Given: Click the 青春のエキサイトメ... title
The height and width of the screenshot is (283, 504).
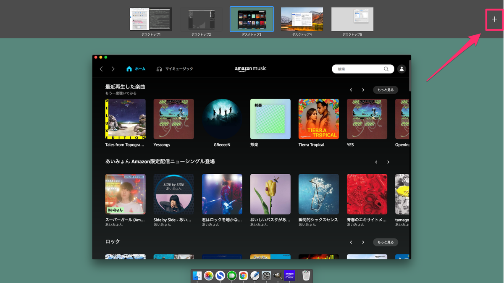Looking at the screenshot, I should pos(367,220).
